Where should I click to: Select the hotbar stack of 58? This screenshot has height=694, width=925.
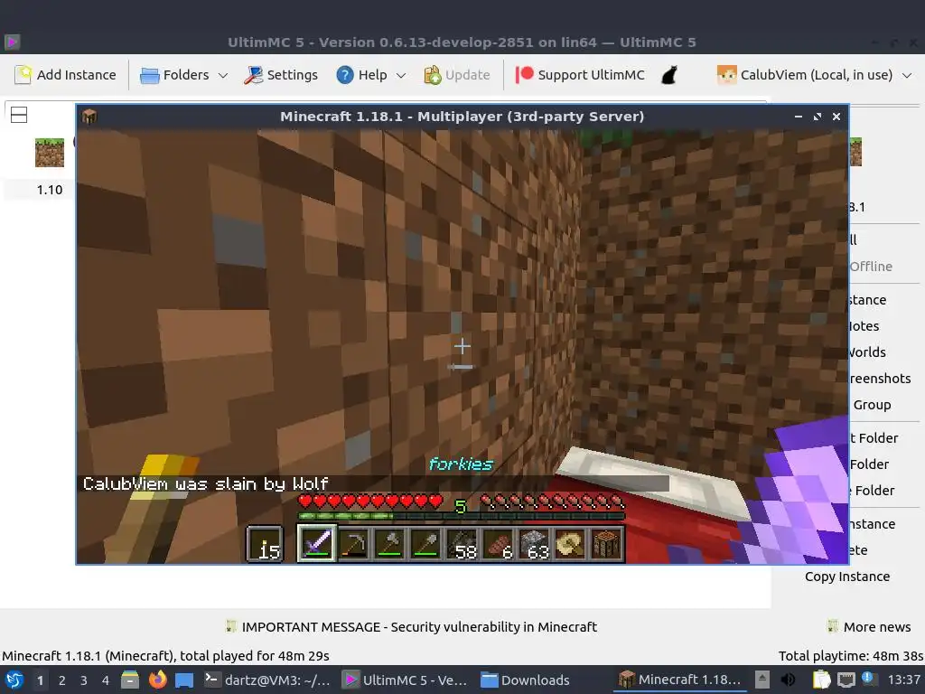pyautogui.click(x=462, y=543)
